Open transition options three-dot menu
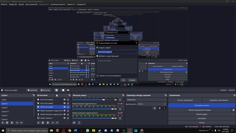Viewport: 236px width, 133px height. click(x=164, y=108)
